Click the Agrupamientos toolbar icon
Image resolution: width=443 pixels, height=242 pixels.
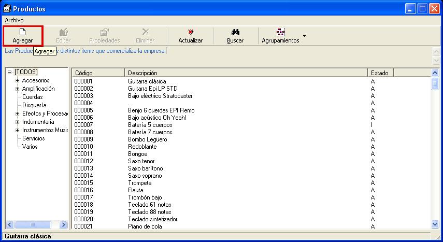[x=280, y=32]
